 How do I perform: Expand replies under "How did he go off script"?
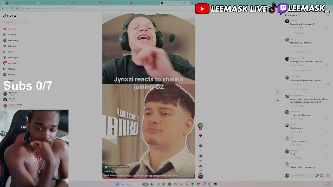pyautogui.click(x=302, y=52)
